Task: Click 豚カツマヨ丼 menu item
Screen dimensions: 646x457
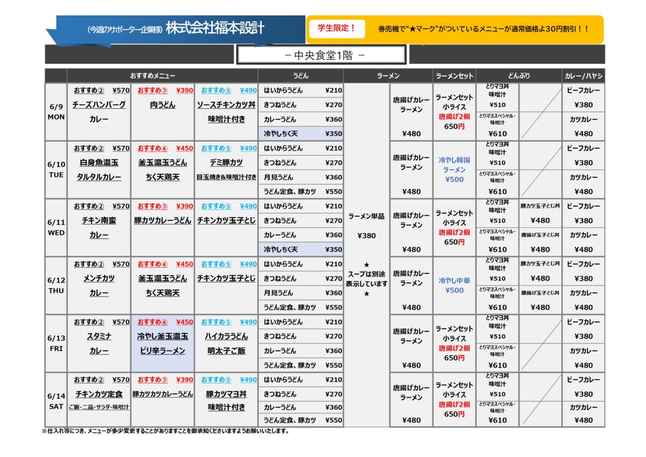Action: 226,394
